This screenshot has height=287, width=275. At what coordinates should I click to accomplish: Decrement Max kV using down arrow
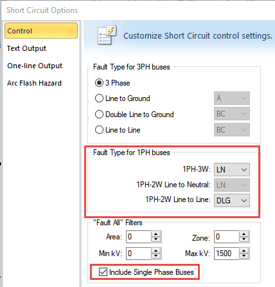coord(244,256)
